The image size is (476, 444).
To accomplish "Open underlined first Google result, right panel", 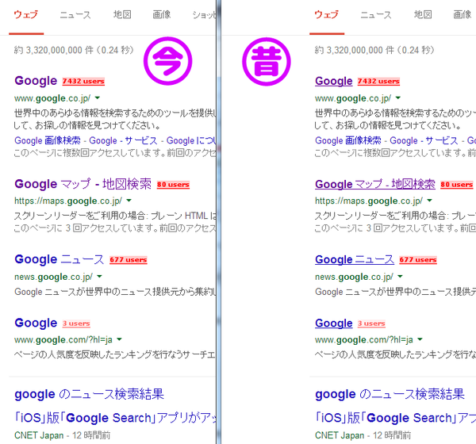I will click(x=334, y=81).
